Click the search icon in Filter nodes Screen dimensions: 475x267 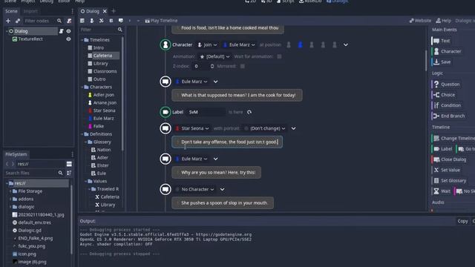click(x=59, y=21)
